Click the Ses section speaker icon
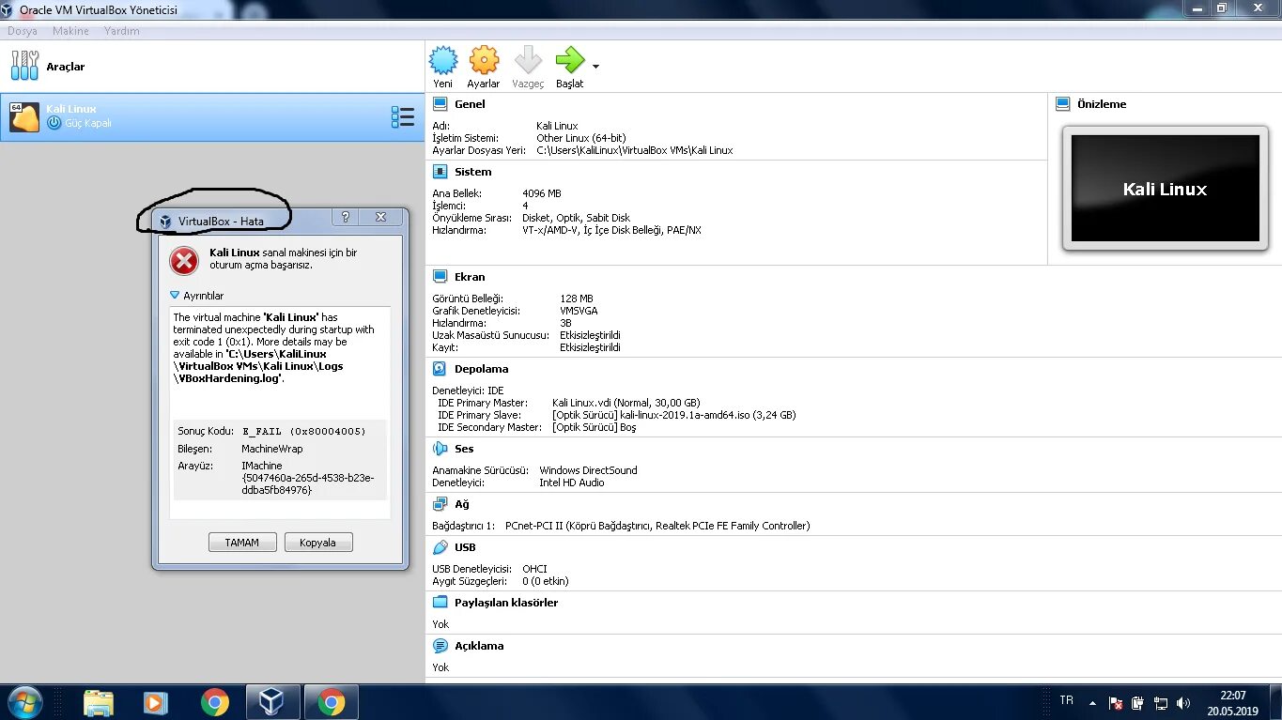 tap(439, 449)
